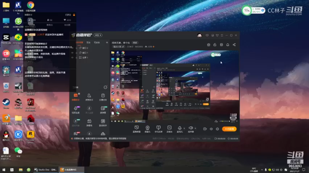The image size is (309, 173).
Task: Expand the speaker dropdown arrow
Action: click(195, 128)
